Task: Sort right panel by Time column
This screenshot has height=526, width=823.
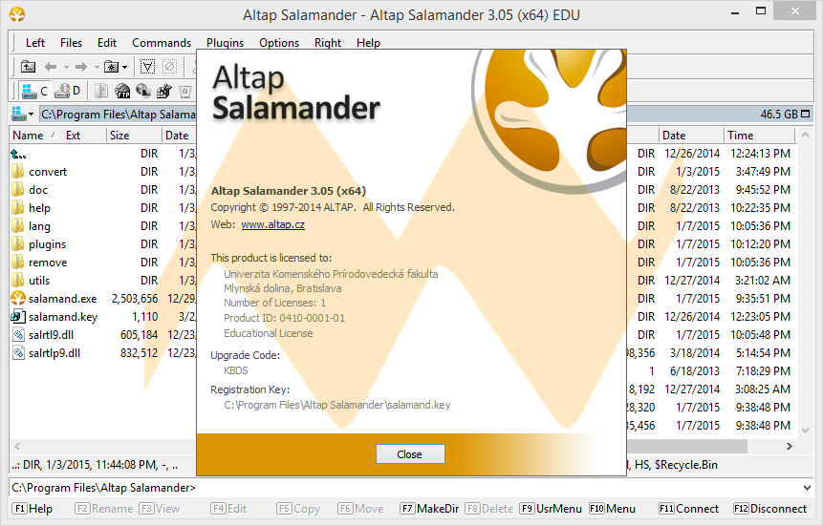Action: pos(760,136)
